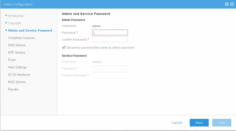Open the Pools step
Viewport: 236px width, 131px height.
click(x=12, y=60)
